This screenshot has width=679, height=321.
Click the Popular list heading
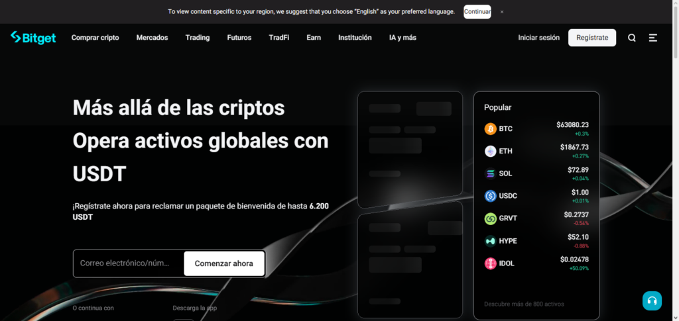497,108
